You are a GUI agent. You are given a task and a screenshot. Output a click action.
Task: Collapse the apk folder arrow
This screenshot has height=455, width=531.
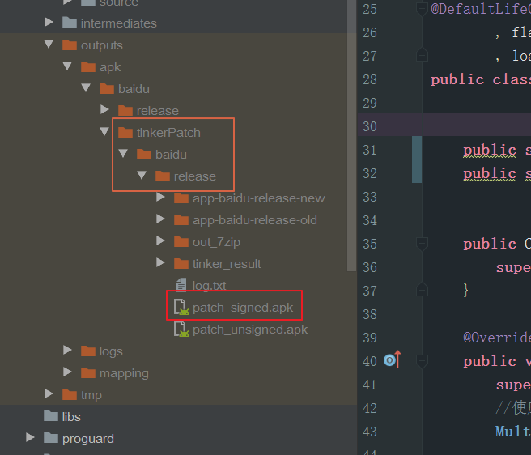tap(68, 67)
